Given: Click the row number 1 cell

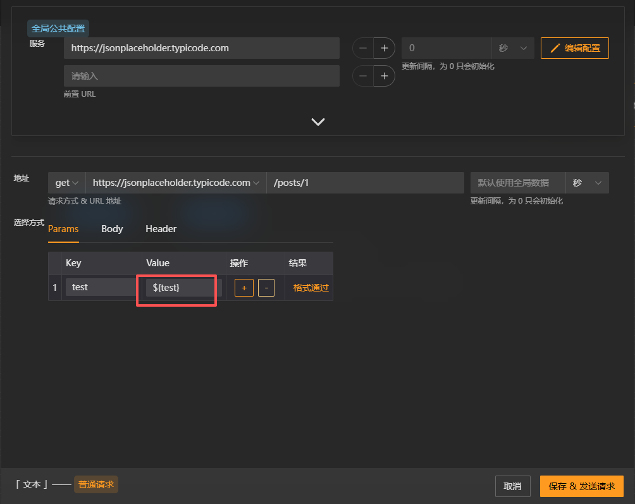Looking at the screenshot, I should tap(54, 288).
